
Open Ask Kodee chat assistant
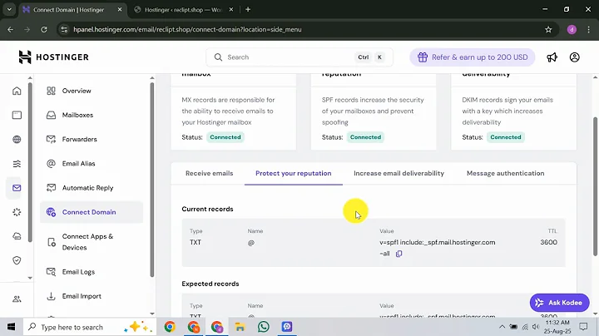coord(559,303)
